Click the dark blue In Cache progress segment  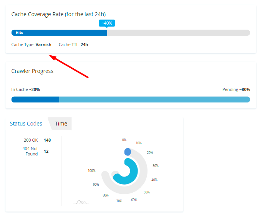click(x=35, y=99)
